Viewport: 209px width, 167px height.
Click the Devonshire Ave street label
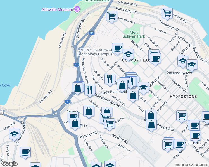pos(179,73)
